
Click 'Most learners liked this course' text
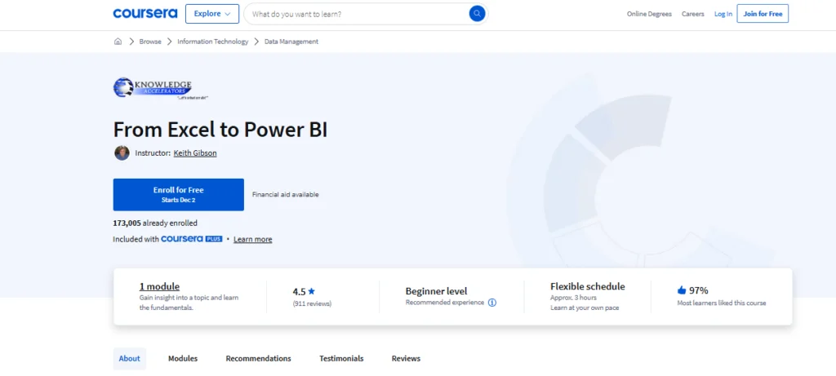[722, 303]
